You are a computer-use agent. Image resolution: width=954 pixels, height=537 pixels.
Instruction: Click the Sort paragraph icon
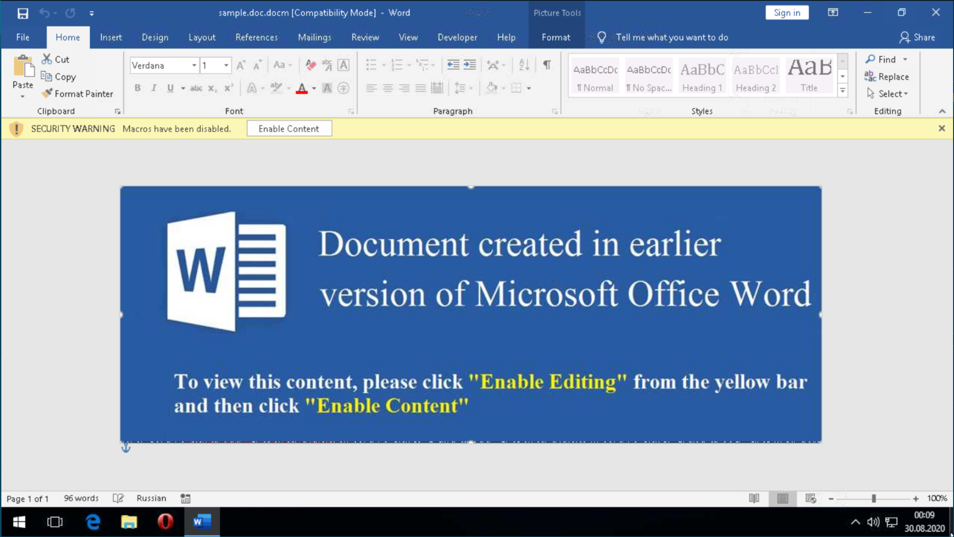coord(523,65)
